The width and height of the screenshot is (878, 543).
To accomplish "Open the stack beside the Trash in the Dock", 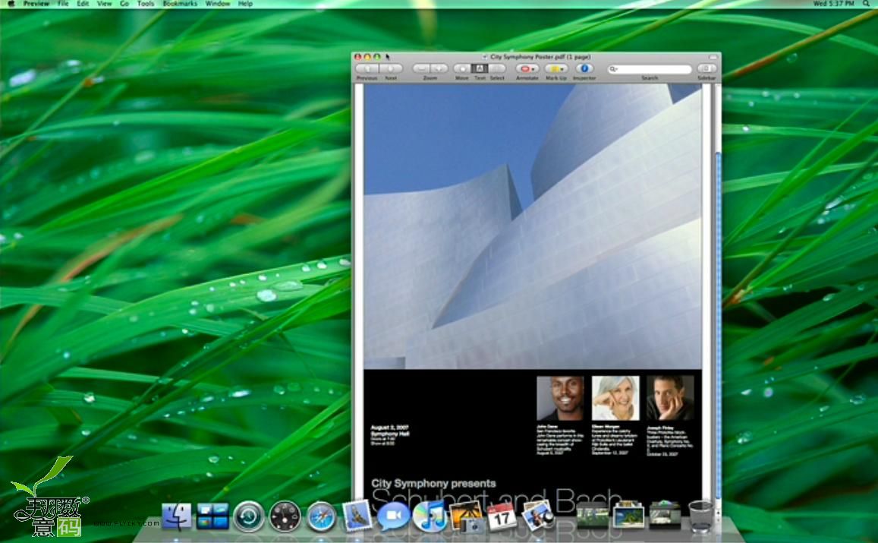I will [x=665, y=516].
